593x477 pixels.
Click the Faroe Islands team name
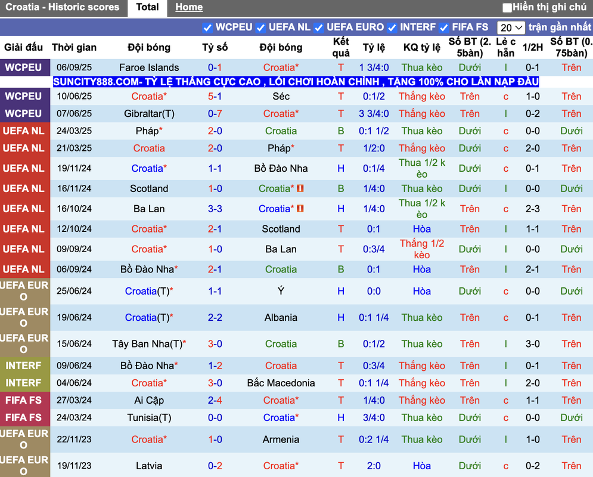tap(149, 68)
